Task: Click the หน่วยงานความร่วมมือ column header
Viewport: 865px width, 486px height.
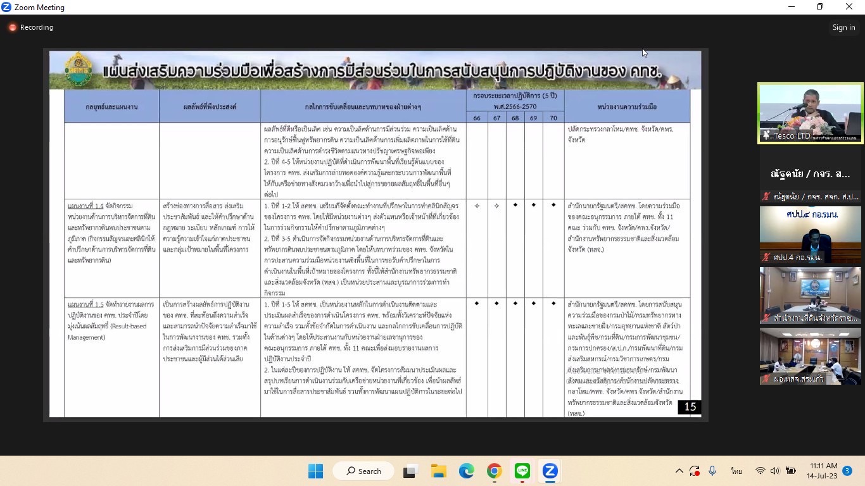Action: coord(627,106)
